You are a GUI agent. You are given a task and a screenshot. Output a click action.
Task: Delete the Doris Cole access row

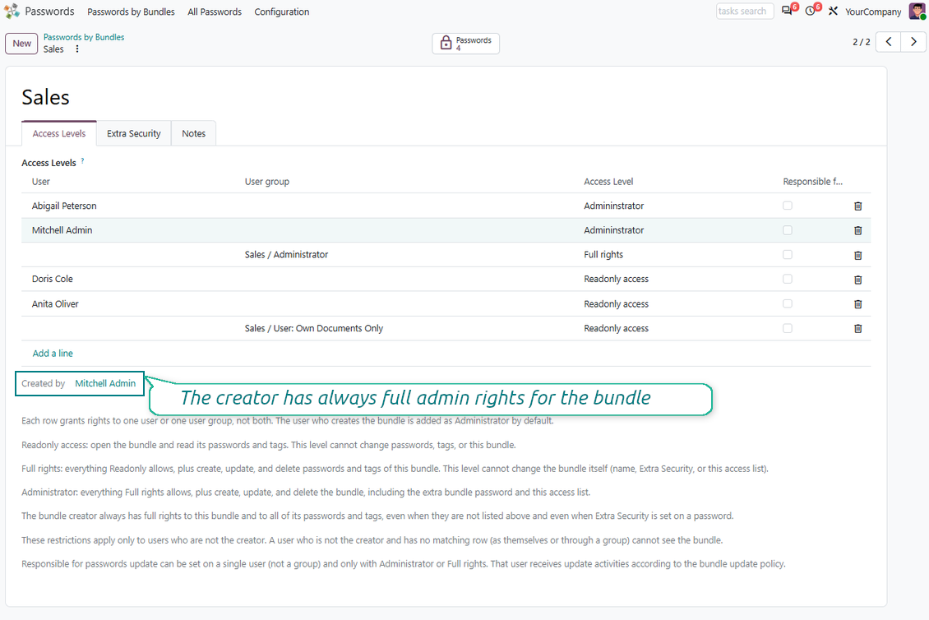pyautogui.click(x=858, y=280)
